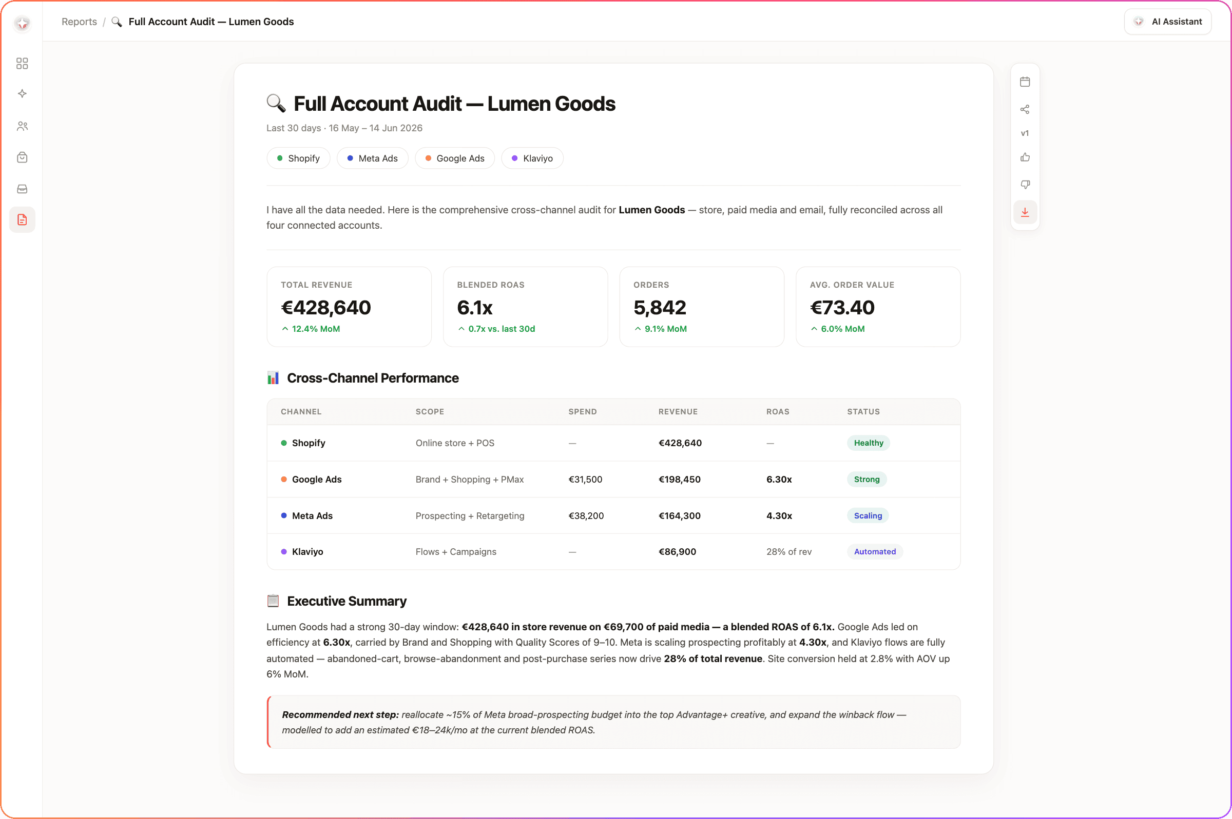1232x819 pixels.
Task: Give thumbs up to the report
Action: 1025,157
